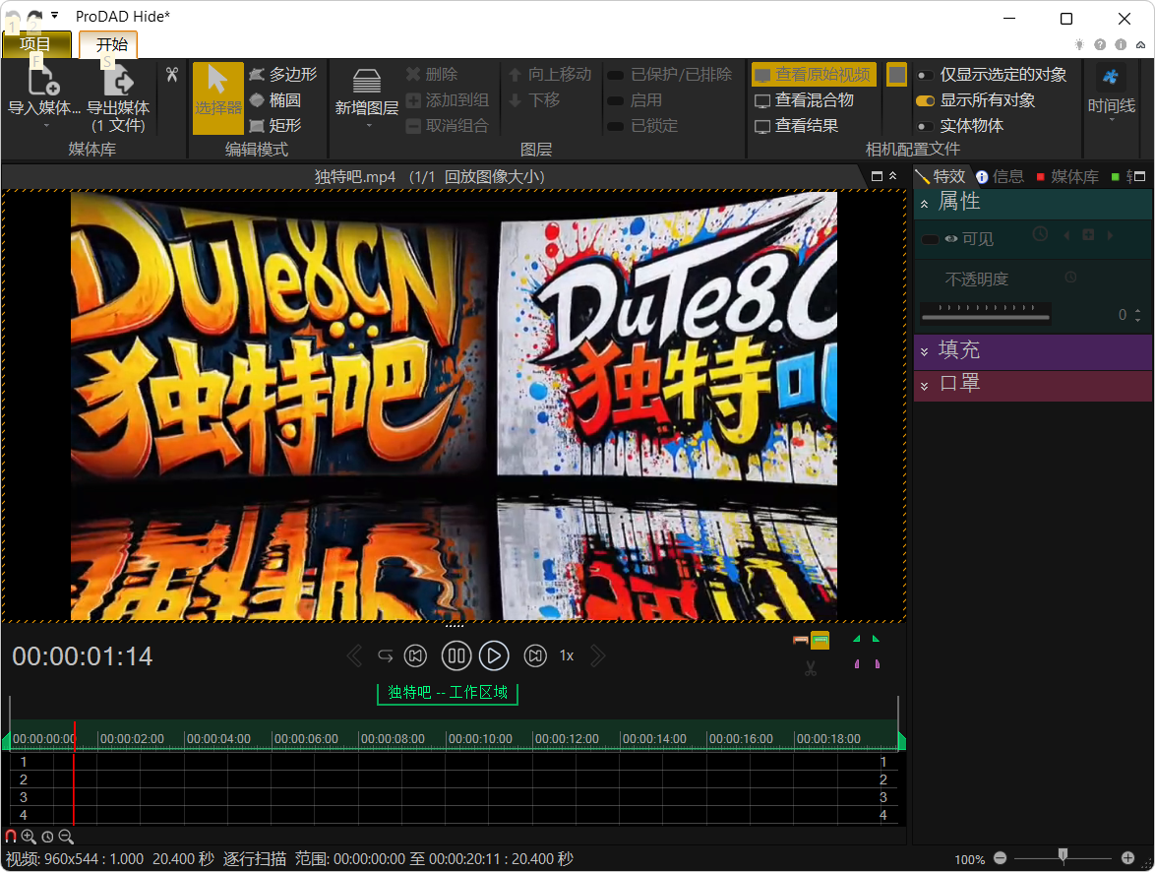Click the timeline zoom-in magnifier icon
Viewport: 1155px width, 872px height.
29,837
